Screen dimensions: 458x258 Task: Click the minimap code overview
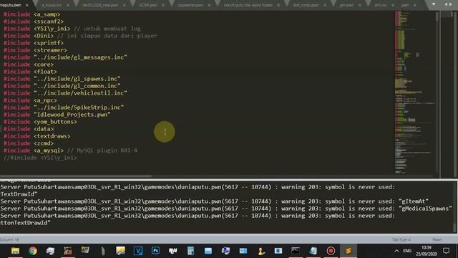pyautogui.click(x=415, y=92)
